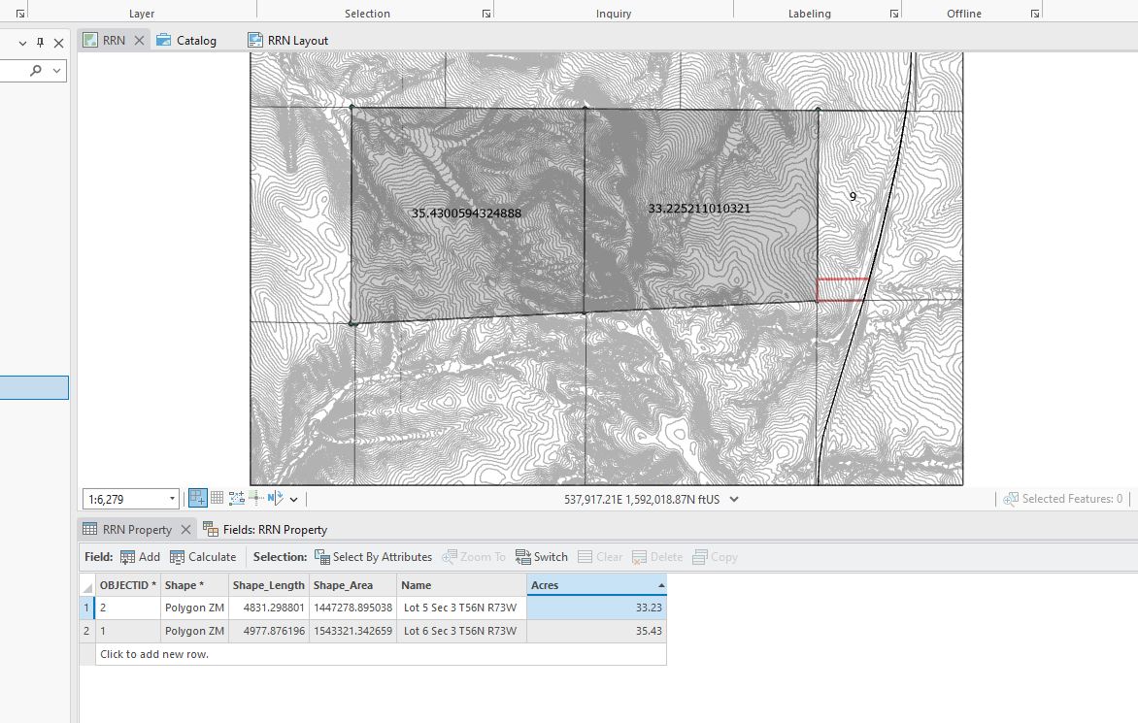The height and width of the screenshot is (723, 1138).
Task: Switch the current selection in RRN Property table
Action: click(x=541, y=556)
